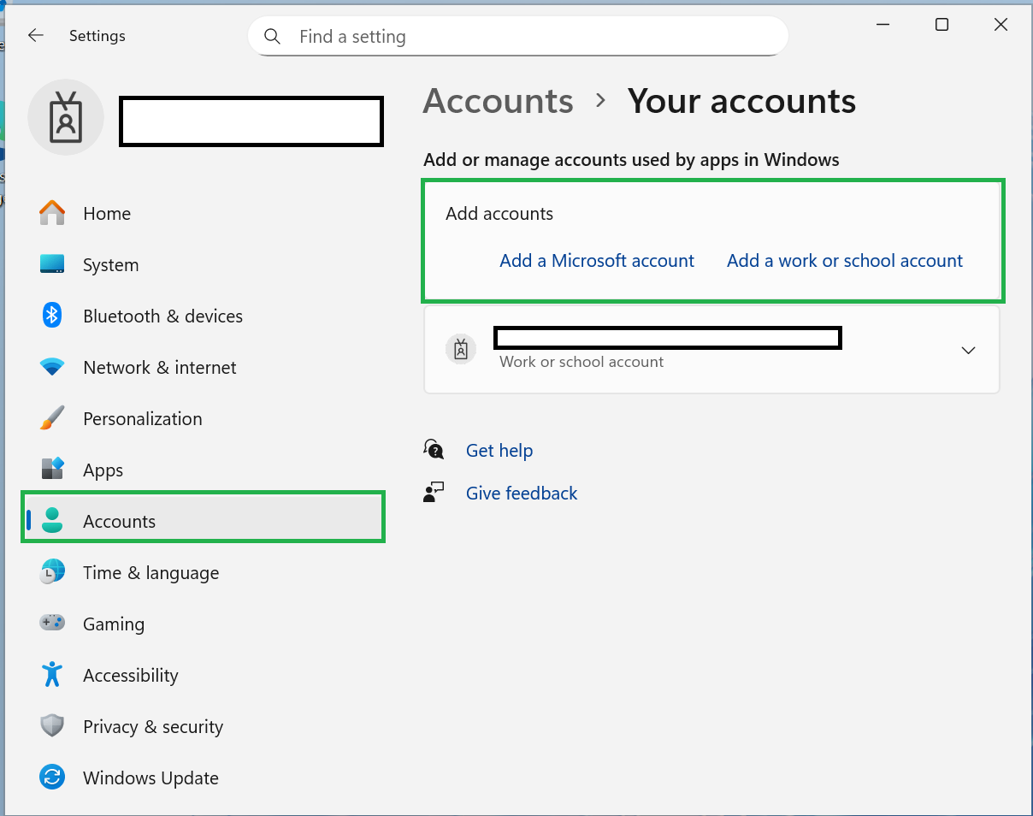The width and height of the screenshot is (1033, 816).
Task: Open the Get help link
Action: 499,451
